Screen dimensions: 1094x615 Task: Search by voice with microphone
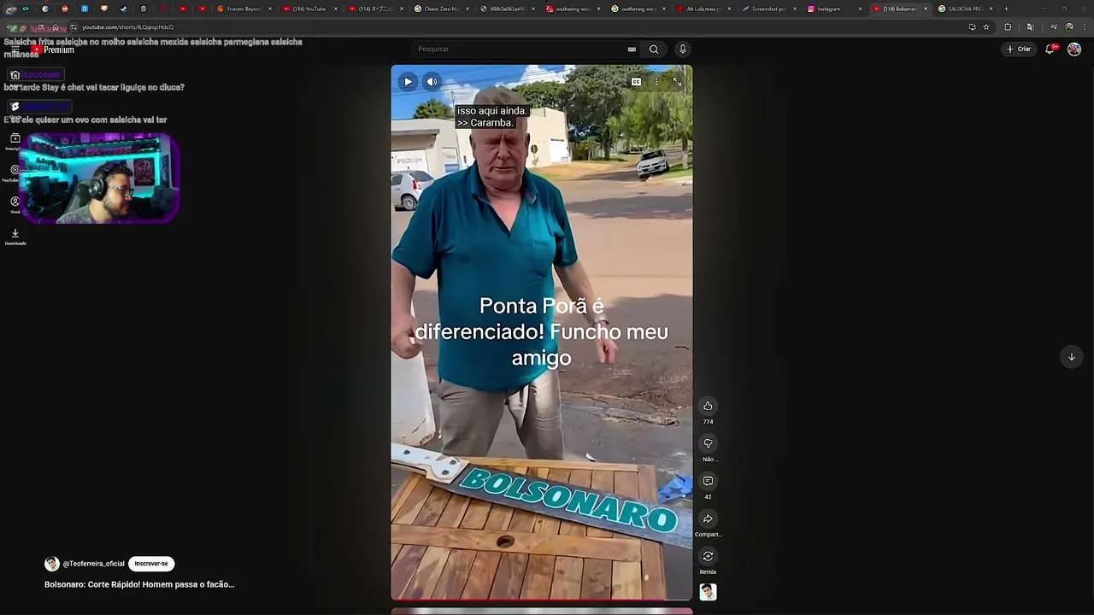[682, 49]
